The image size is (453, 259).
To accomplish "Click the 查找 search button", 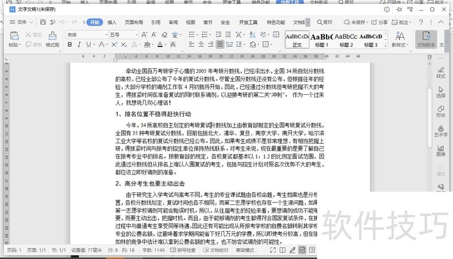I will pyautogui.click(x=324, y=22).
